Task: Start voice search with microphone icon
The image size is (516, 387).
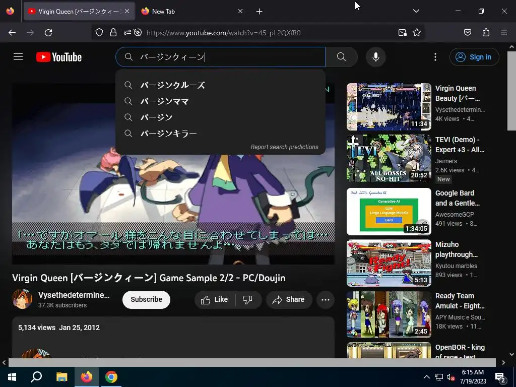Action: [x=375, y=57]
